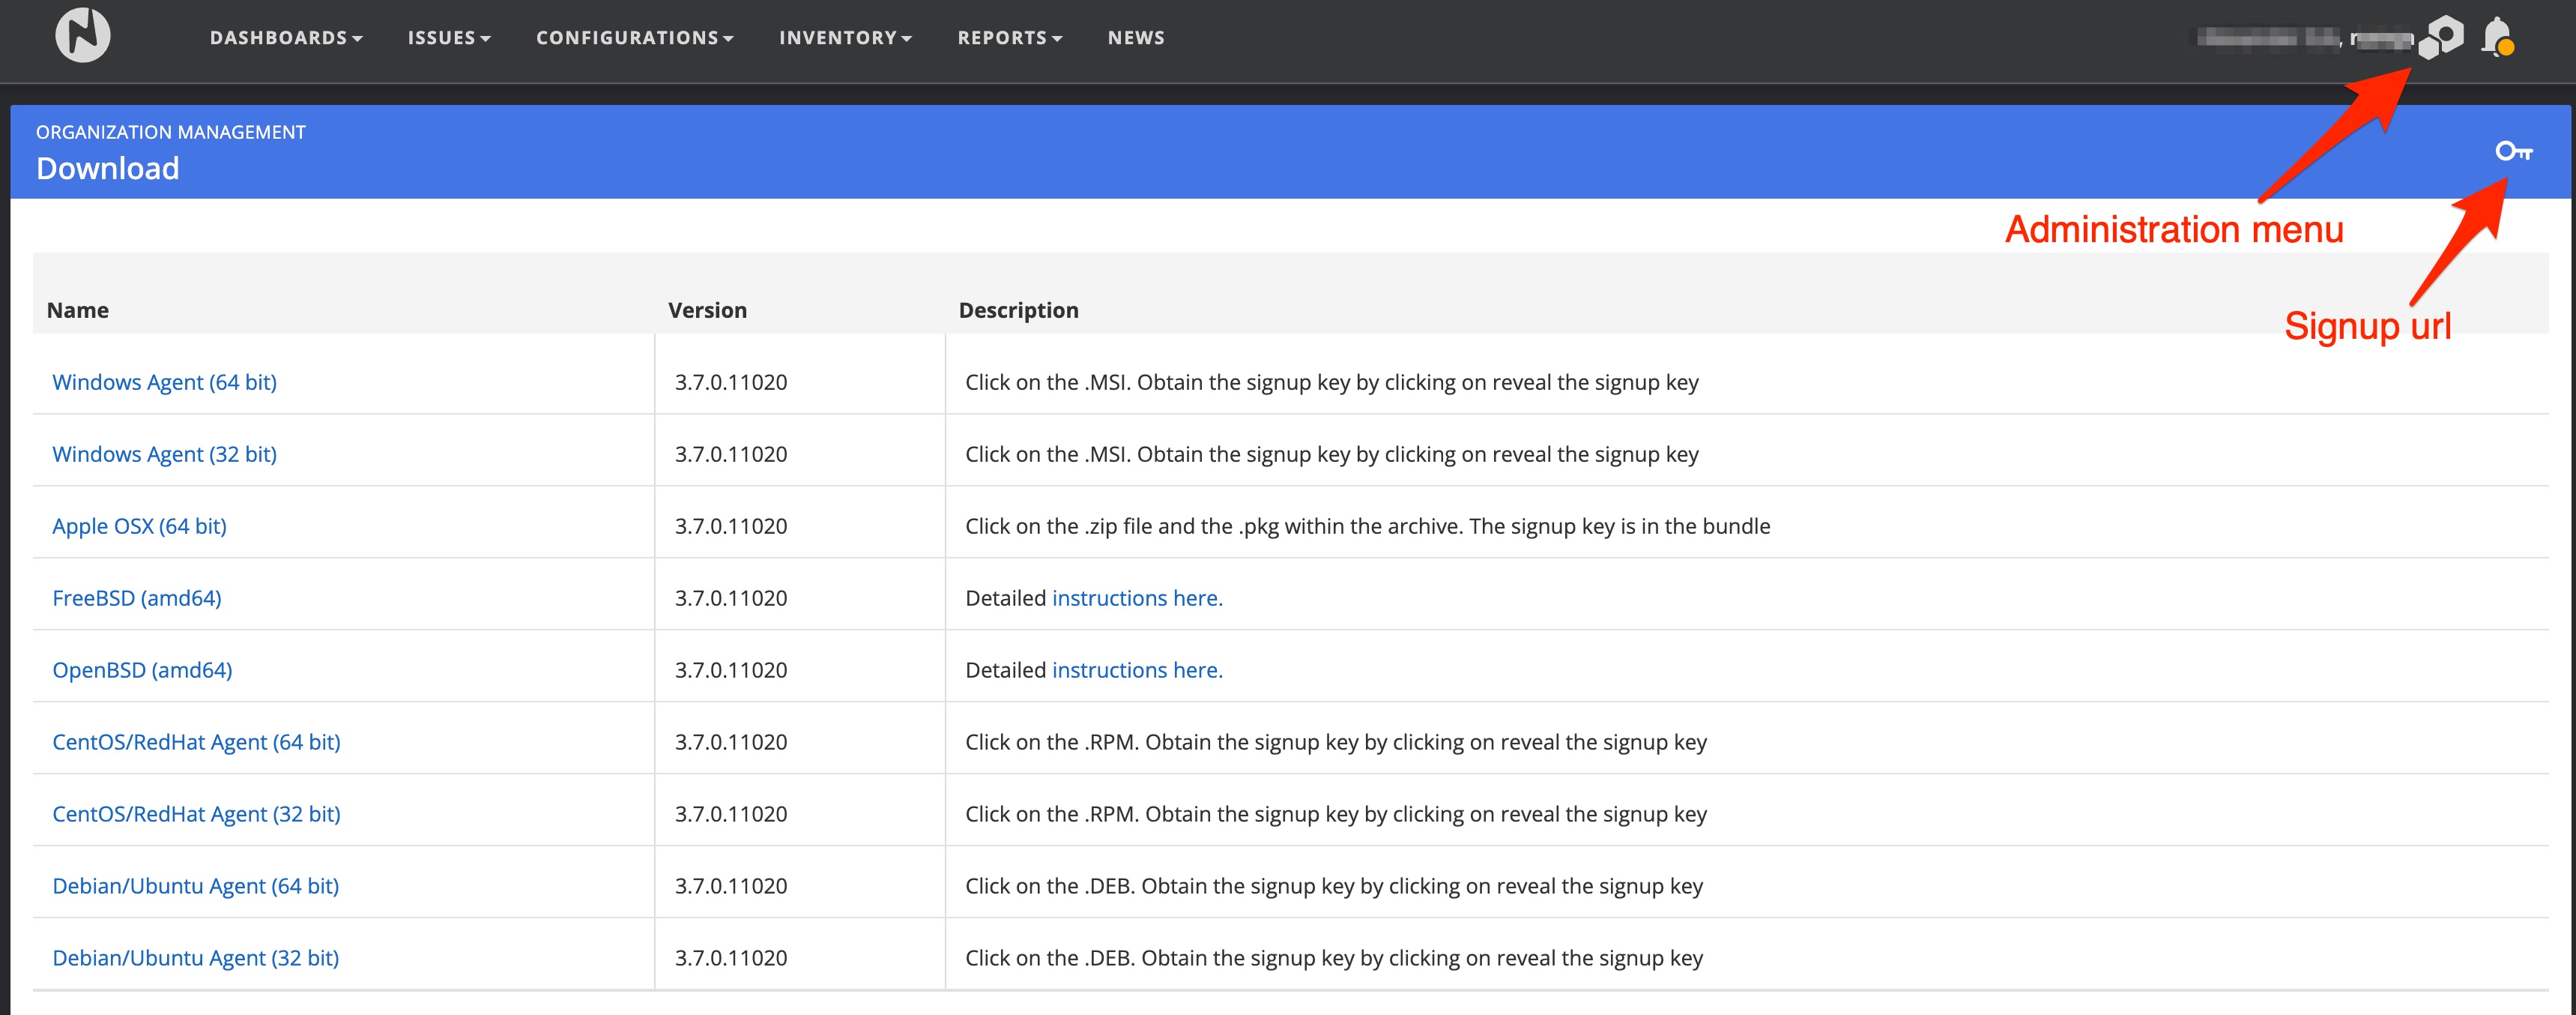The image size is (2576, 1015).
Task: Download Windows Agent (32 bit)
Action: [x=164, y=454]
